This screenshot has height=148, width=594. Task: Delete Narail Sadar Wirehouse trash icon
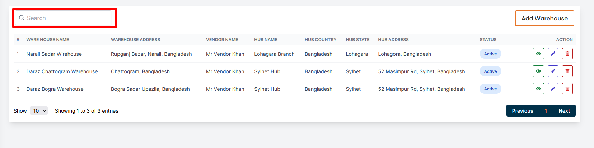(x=567, y=54)
